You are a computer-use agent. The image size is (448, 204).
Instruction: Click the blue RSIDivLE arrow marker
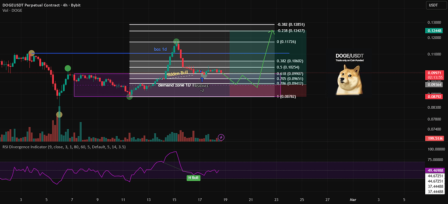(x=202, y=80)
